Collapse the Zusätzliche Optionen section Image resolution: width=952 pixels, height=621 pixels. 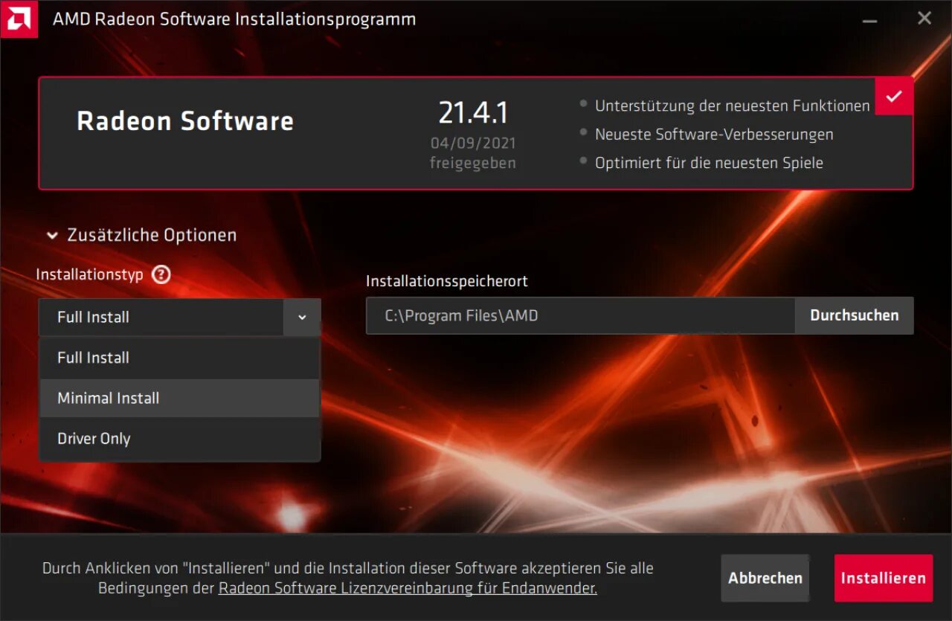click(141, 235)
